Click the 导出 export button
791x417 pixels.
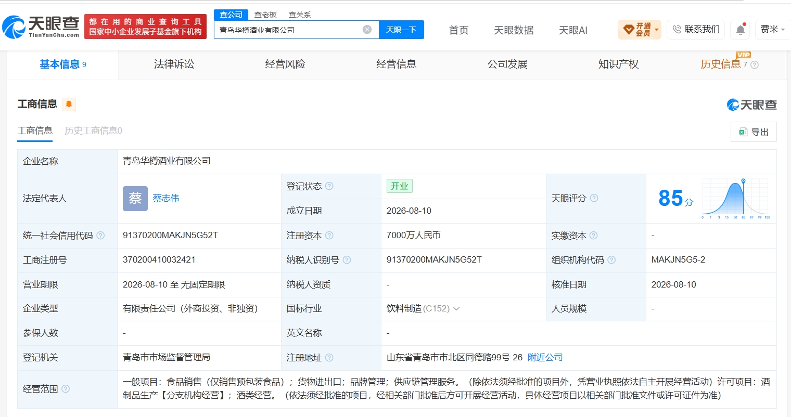tap(754, 132)
